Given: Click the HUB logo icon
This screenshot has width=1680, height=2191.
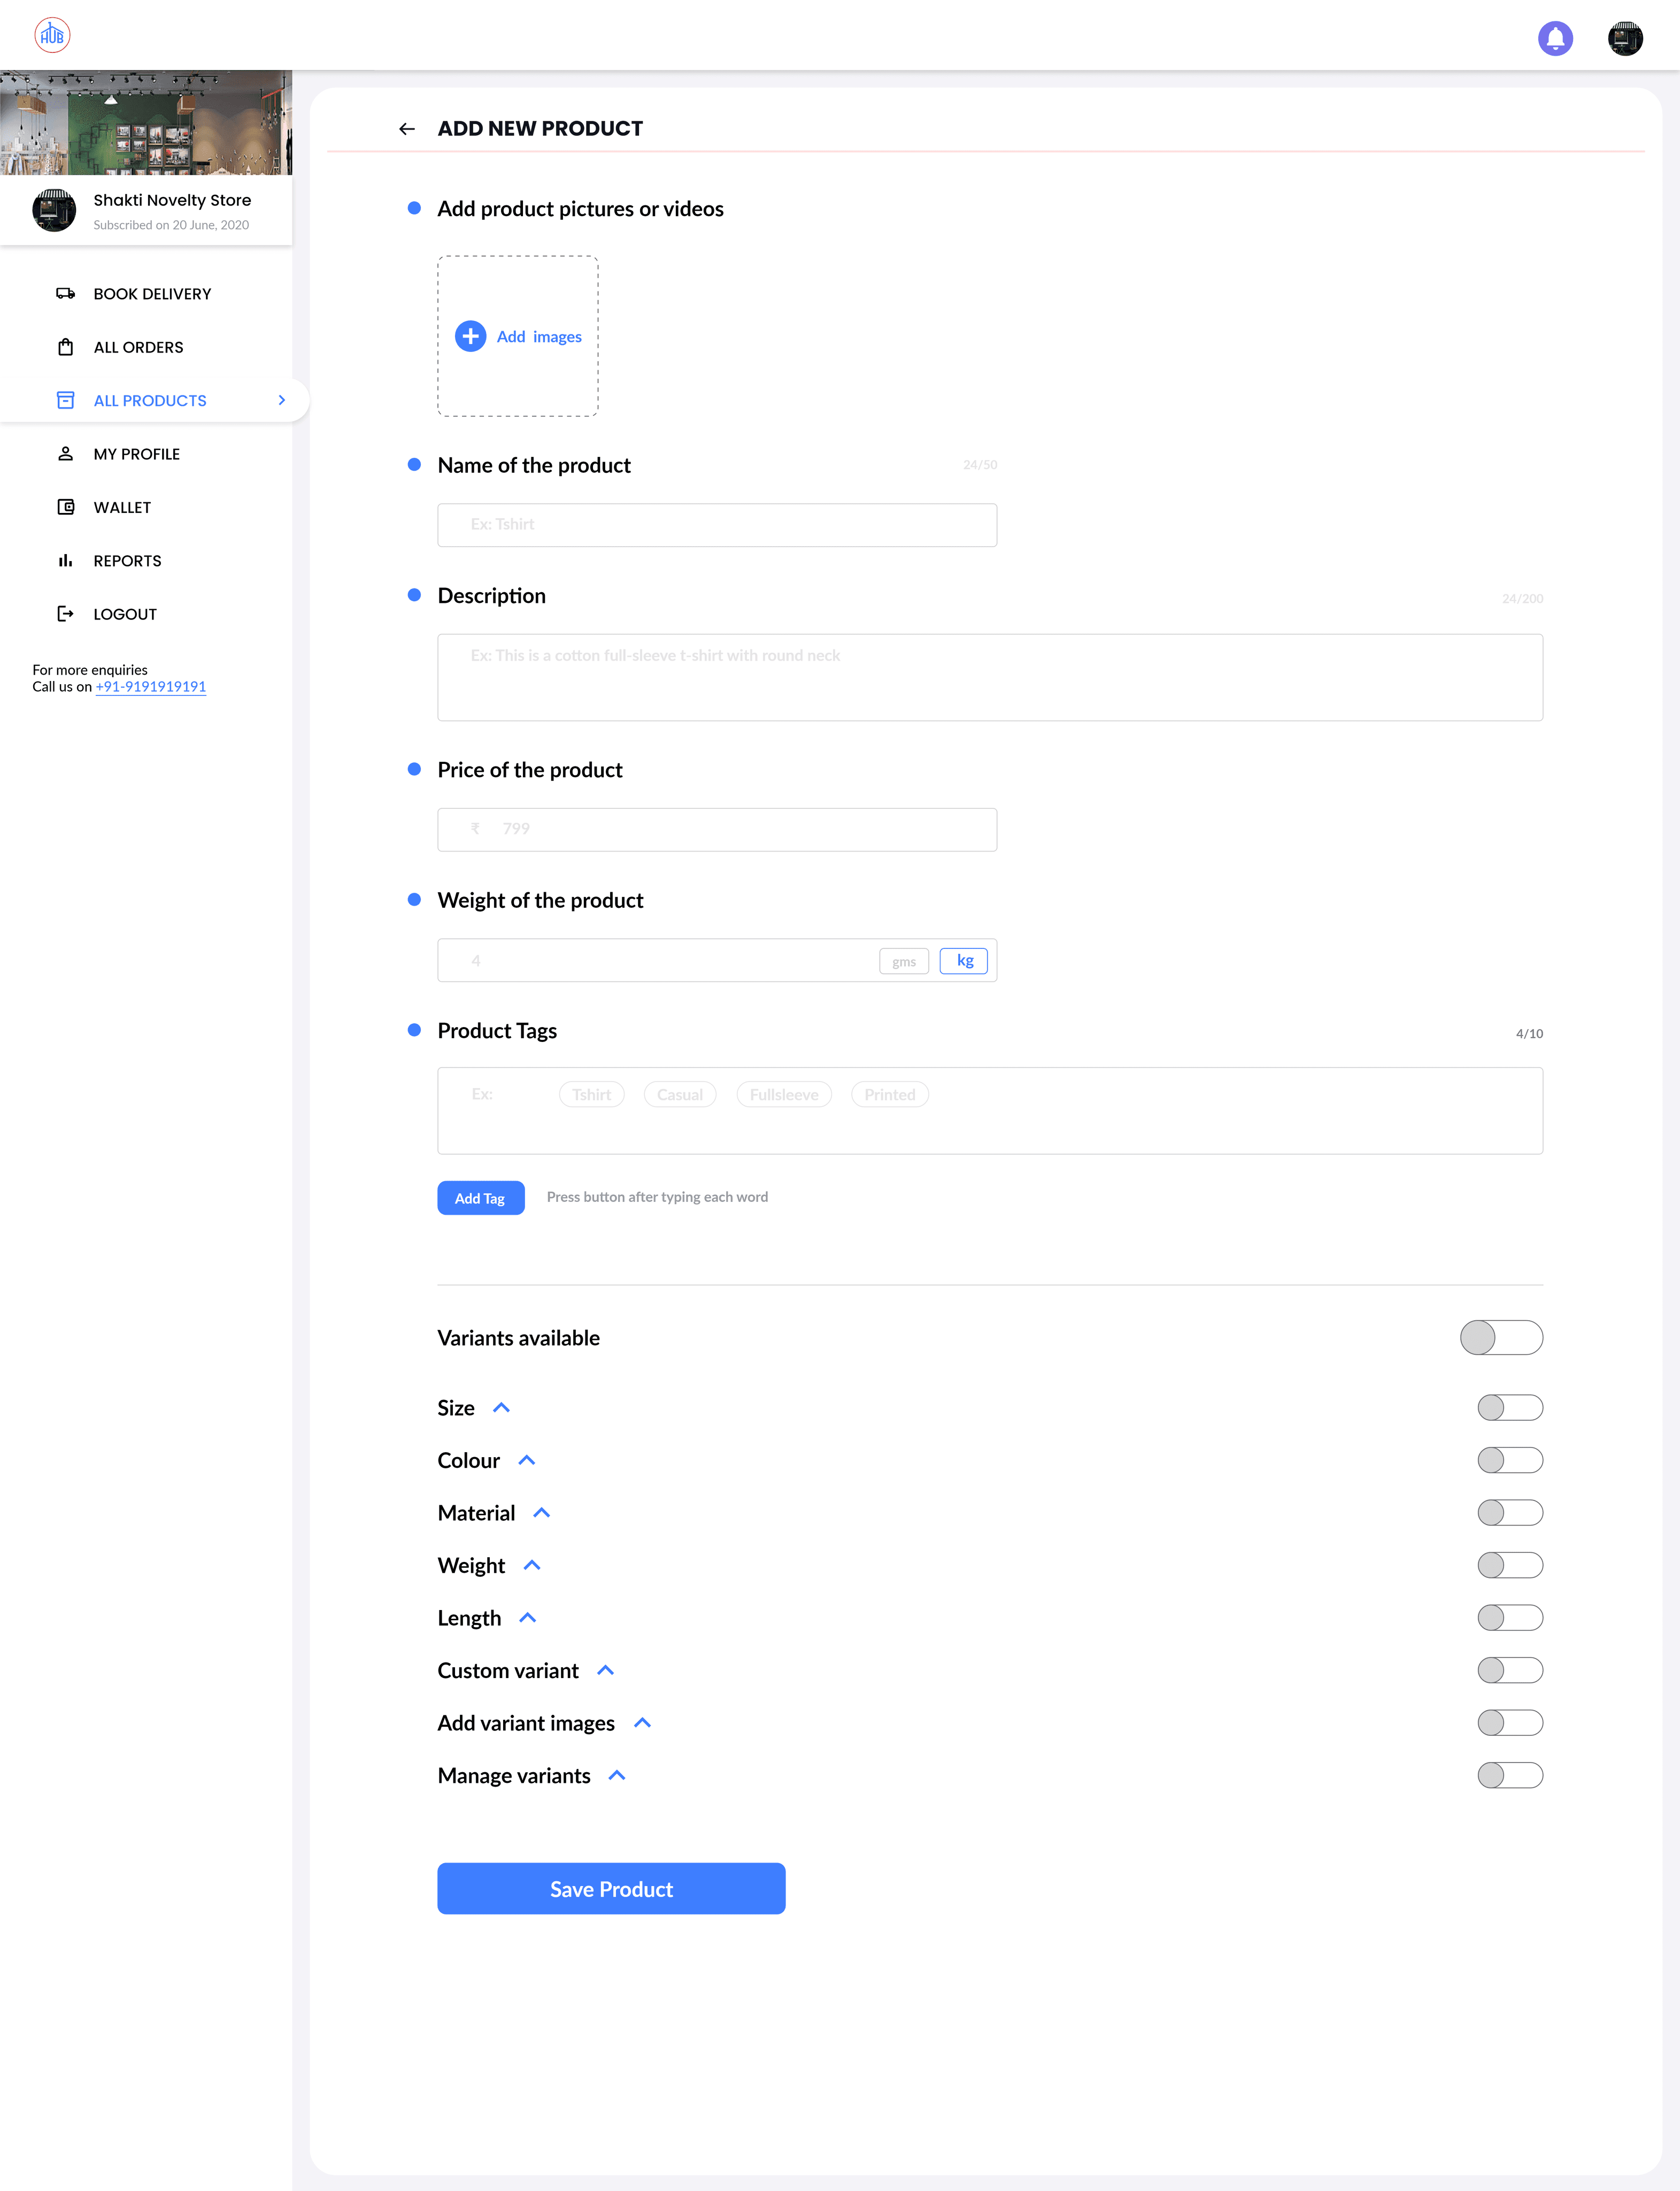Looking at the screenshot, I should click(x=52, y=35).
